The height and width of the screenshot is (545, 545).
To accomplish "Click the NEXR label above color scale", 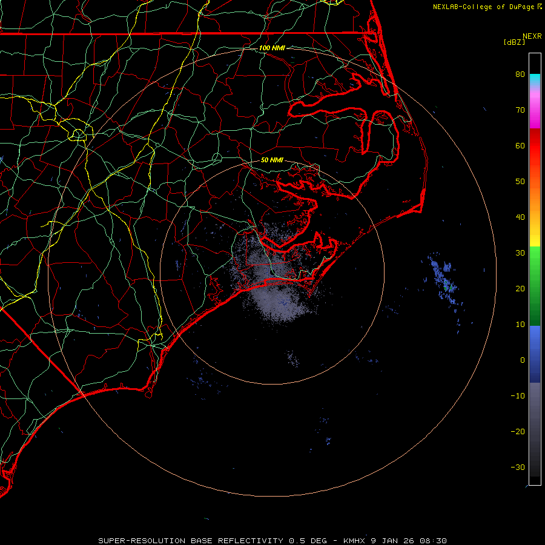I will coord(532,36).
